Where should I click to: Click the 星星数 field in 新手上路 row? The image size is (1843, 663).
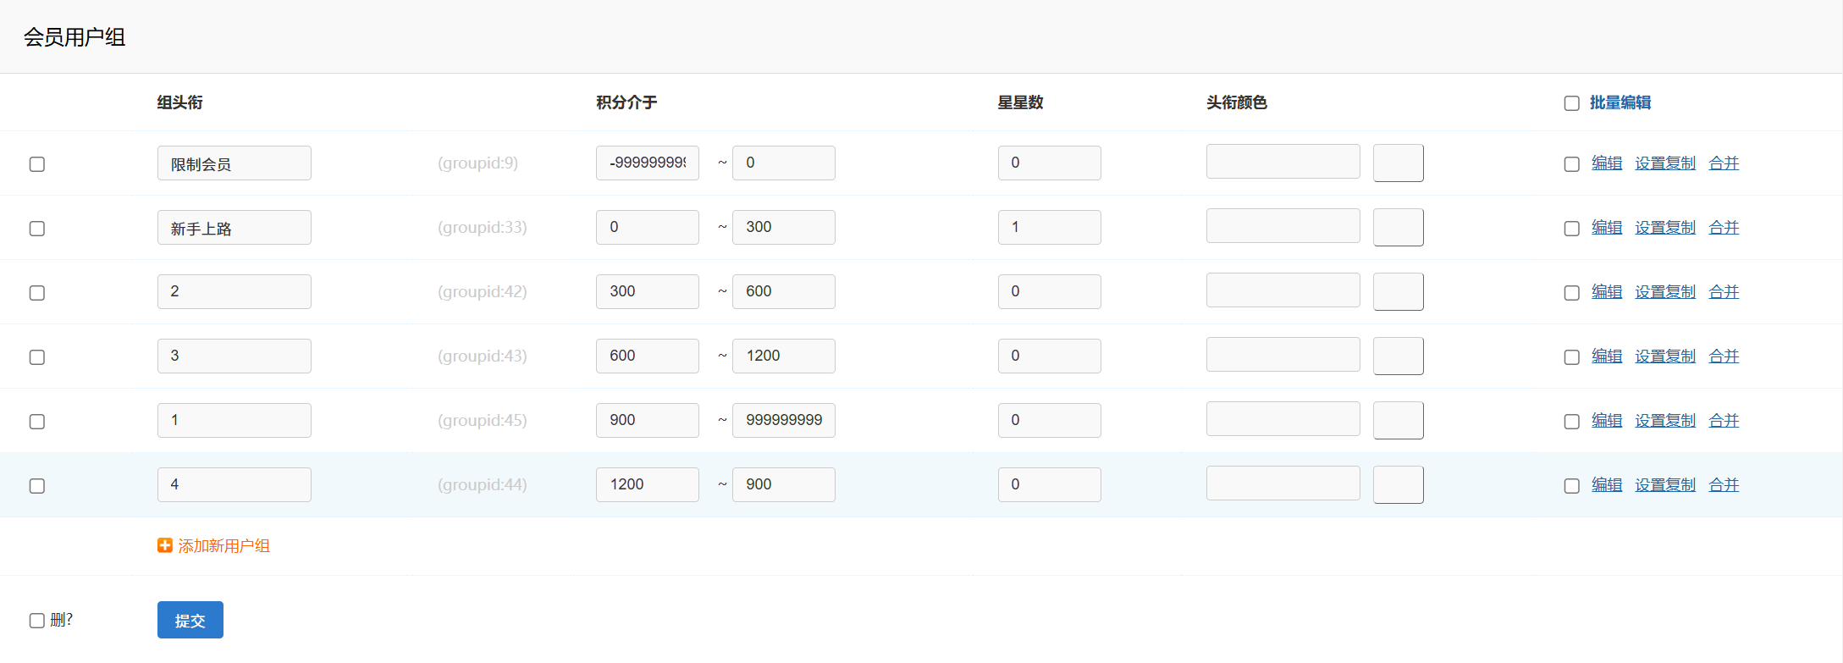click(x=1049, y=227)
